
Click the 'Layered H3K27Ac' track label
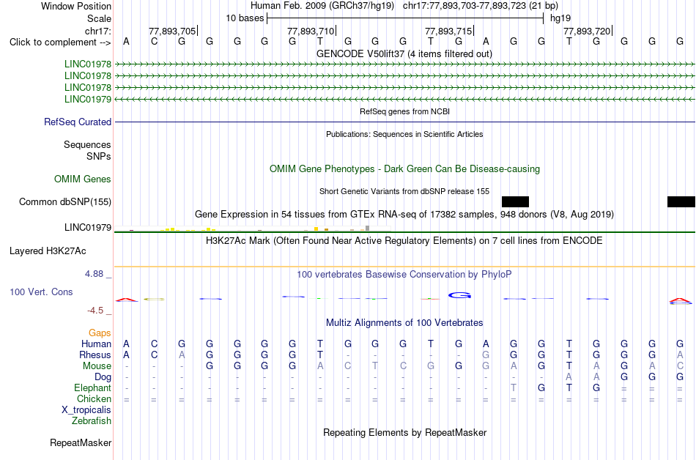(48, 251)
